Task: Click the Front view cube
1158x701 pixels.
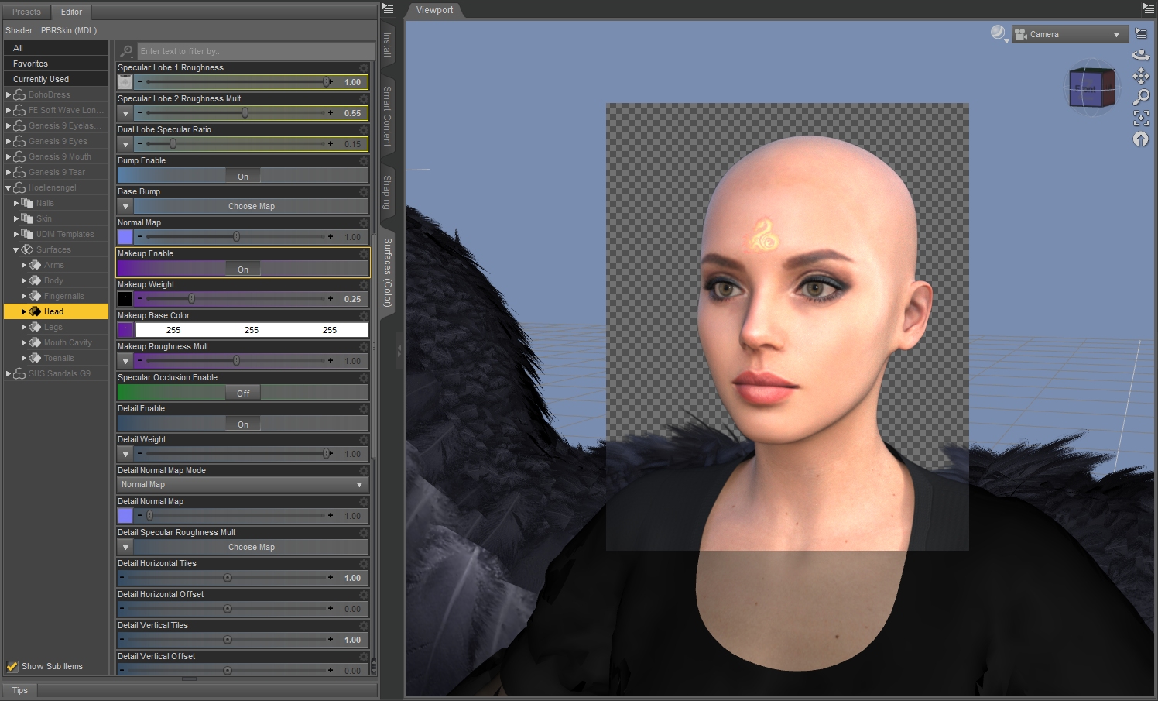Action: [1085, 89]
